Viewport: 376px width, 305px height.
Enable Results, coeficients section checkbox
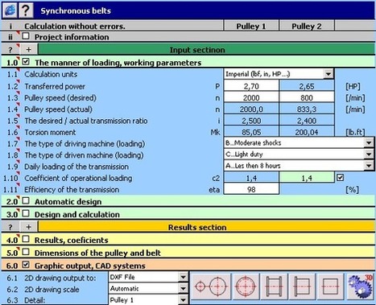point(26,239)
